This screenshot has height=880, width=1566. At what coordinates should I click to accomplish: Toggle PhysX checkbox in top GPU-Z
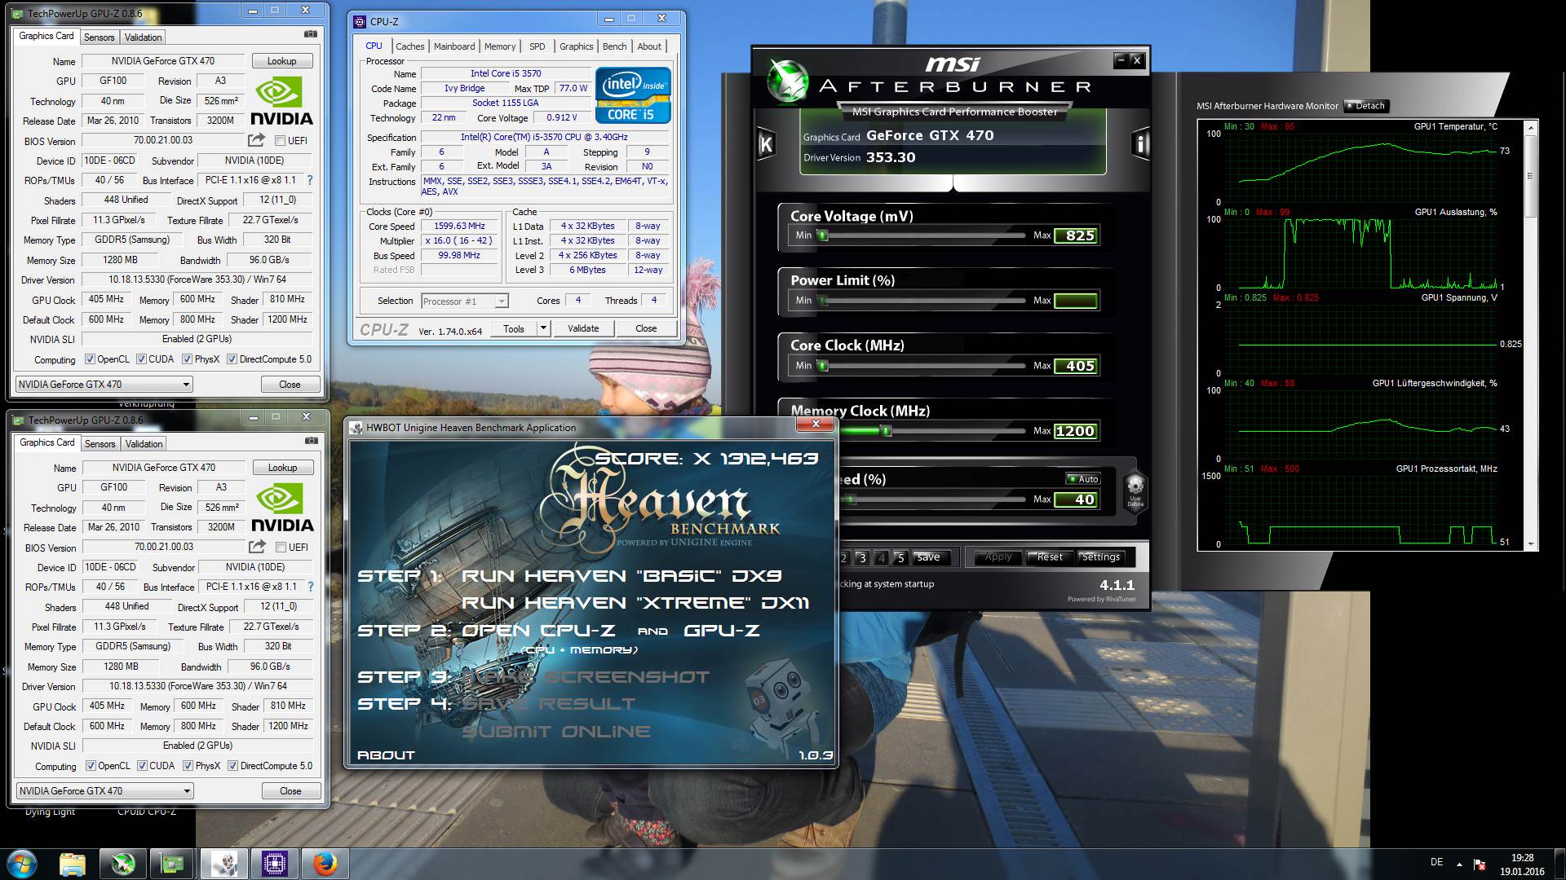coord(188,359)
